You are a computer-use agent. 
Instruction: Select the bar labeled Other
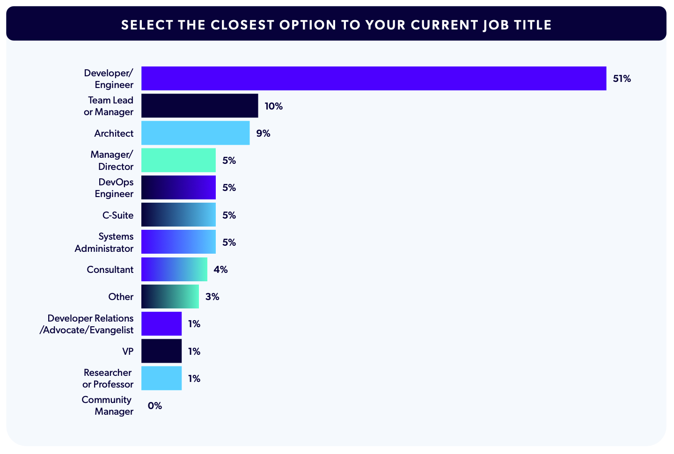170,296
